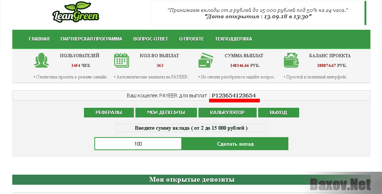Select the PAYEER wallet number P123654123654
382x194 pixels.
click(x=234, y=96)
